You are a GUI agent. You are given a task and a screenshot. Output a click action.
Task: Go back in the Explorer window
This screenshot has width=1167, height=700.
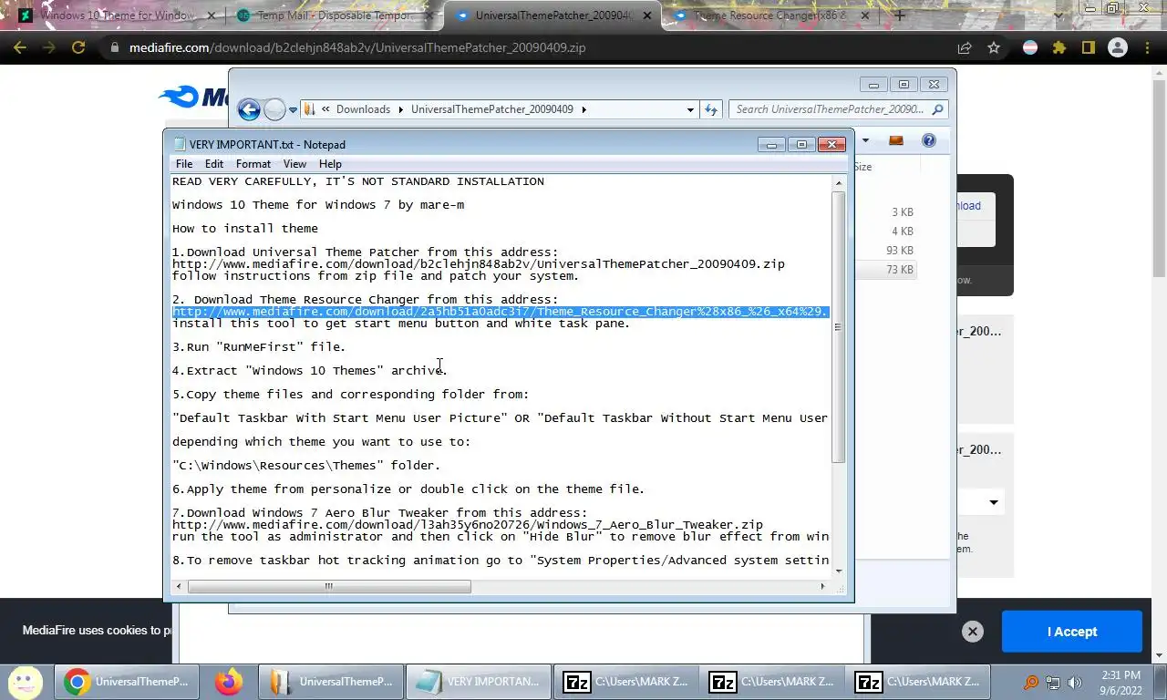pyautogui.click(x=249, y=109)
